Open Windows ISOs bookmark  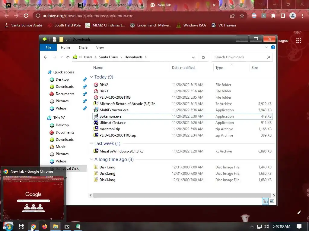pos(191,25)
